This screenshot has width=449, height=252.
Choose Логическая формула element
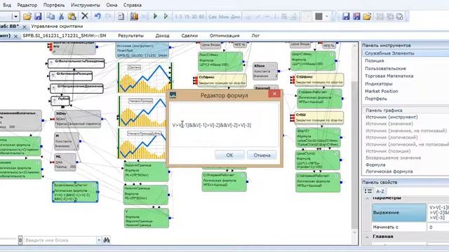(389, 171)
